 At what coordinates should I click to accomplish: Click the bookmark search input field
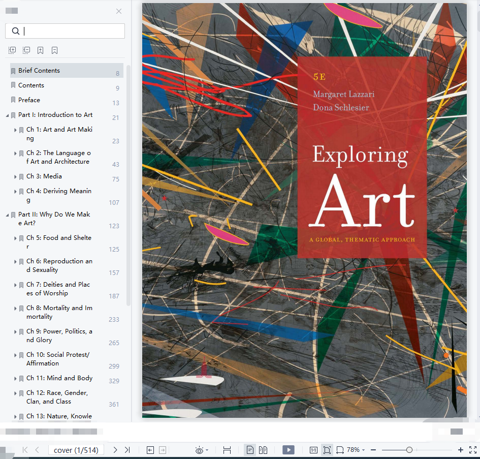65,31
